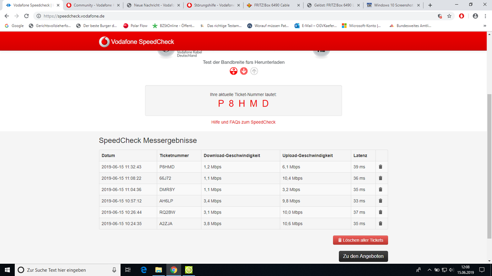The height and width of the screenshot is (276, 492).
Task: Go back in browser history
Action: (7, 16)
